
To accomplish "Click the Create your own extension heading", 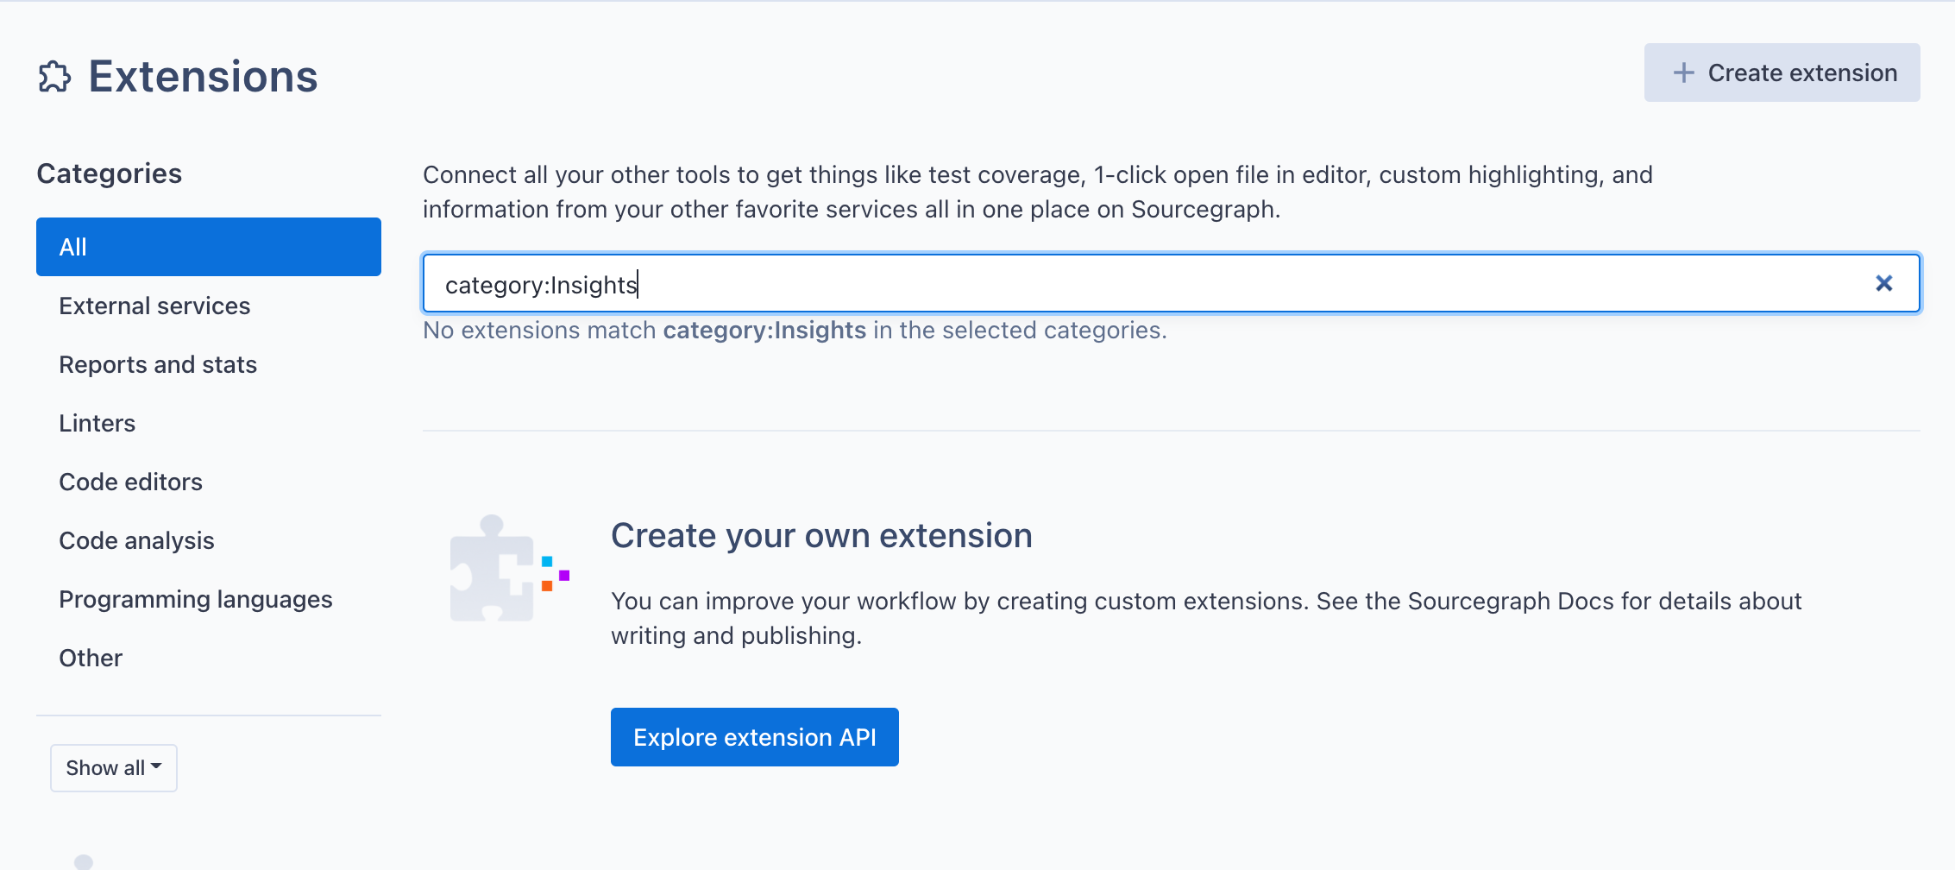I will (x=821, y=536).
